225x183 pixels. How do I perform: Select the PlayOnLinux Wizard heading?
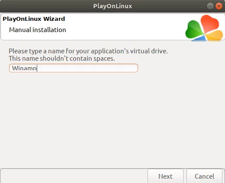click(34, 19)
